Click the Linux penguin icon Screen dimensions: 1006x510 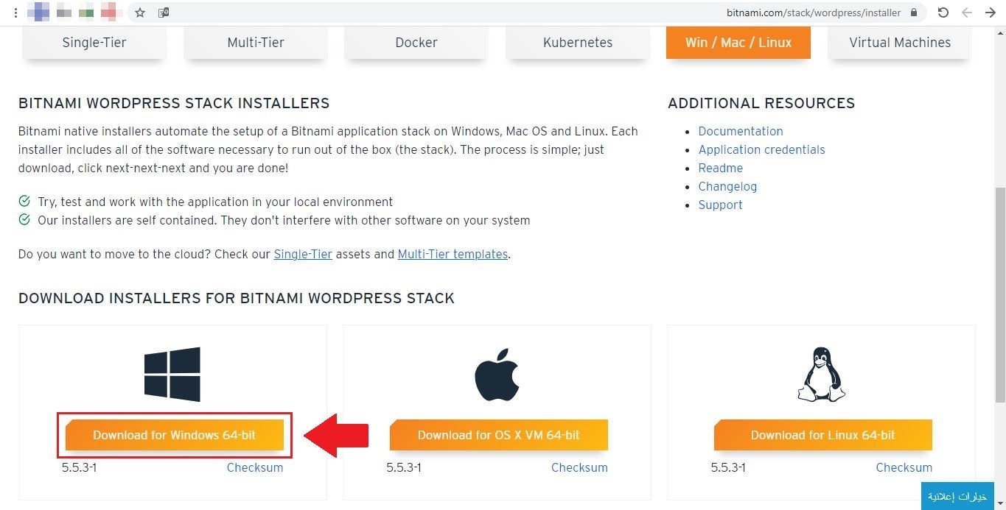(821, 375)
